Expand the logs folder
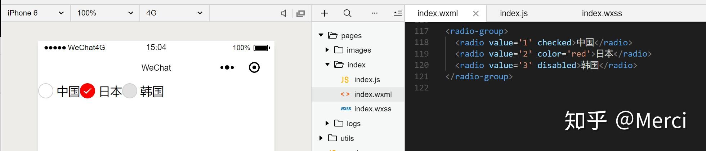 click(x=327, y=124)
